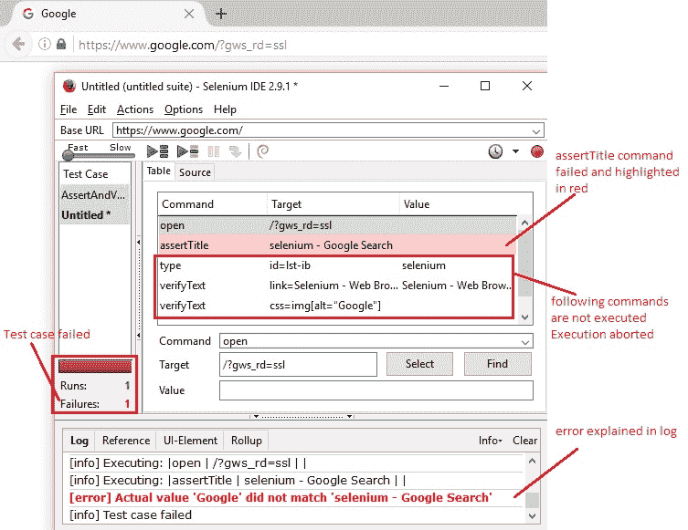Select the Untitled * test case
This screenshot has width=688, height=530.
pyautogui.click(x=94, y=215)
